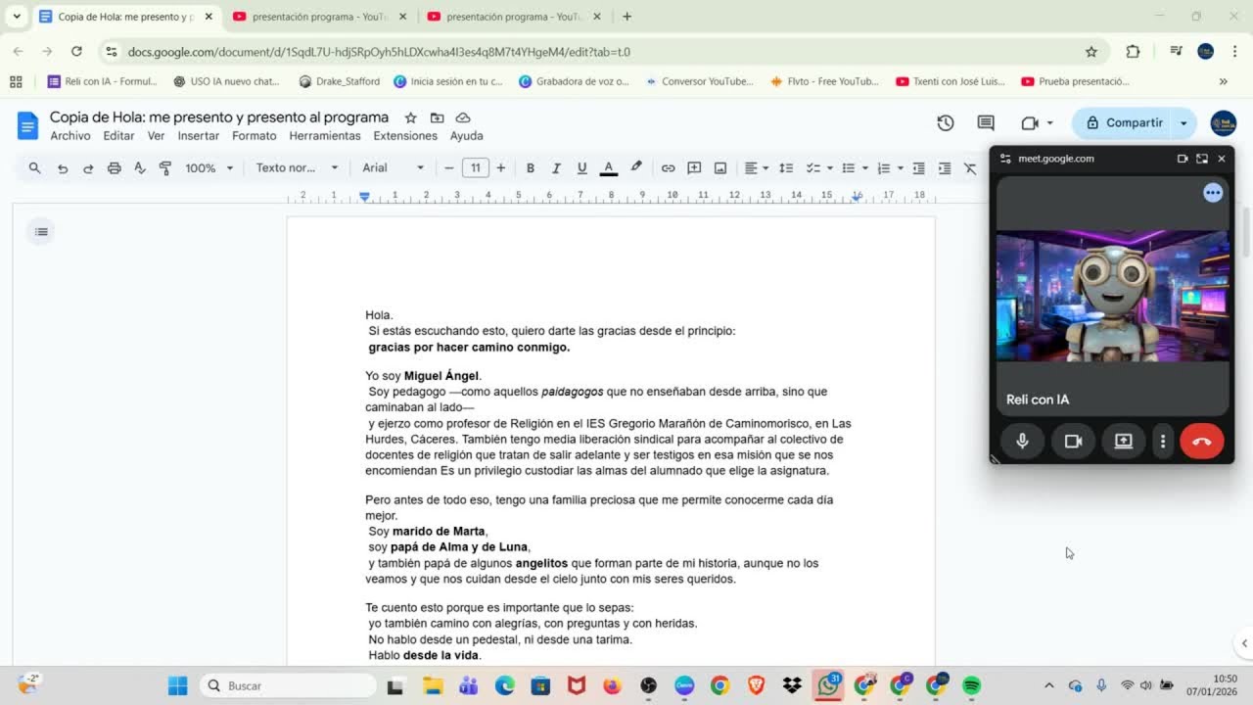Image resolution: width=1253 pixels, height=705 pixels.
Task: Clear text formatting
Action: click(x=970, y=168)
